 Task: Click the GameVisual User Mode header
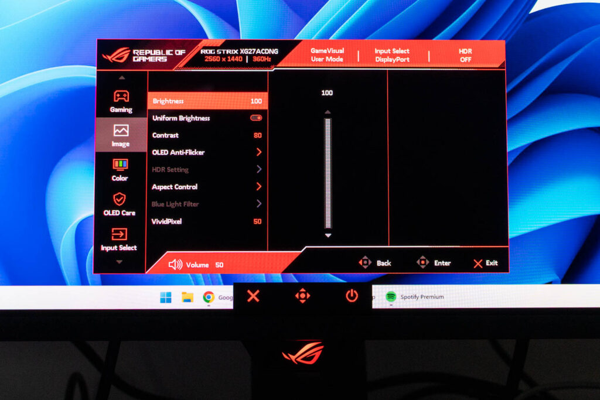[x=327, y=54]
